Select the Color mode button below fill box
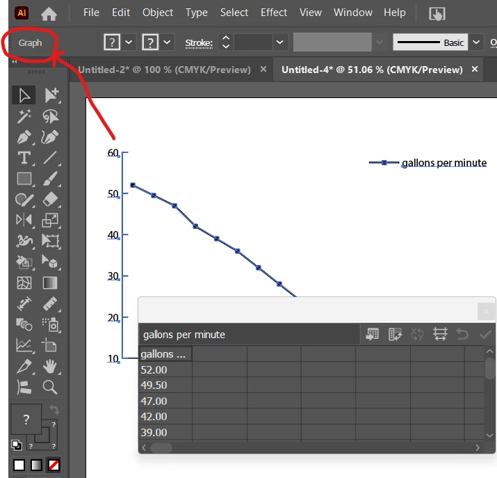Screen dimensions: 497x478 19,465
